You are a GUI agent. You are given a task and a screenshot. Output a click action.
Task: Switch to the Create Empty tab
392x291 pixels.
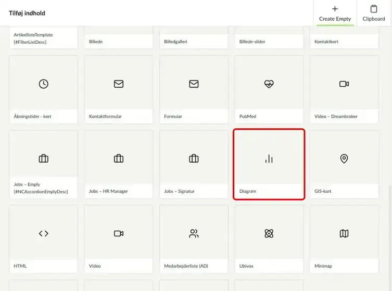pyautogui.click(x=335, y=13)
